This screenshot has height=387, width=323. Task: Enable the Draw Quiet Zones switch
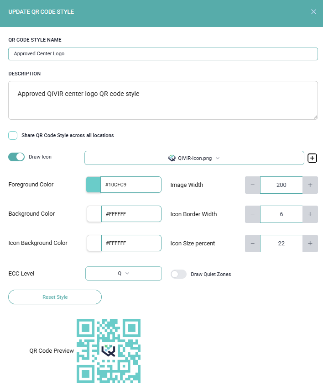point(178,274)
